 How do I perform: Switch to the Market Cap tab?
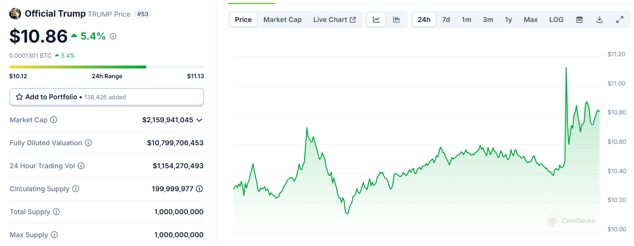pyautogui.click(x=282, y=20)
